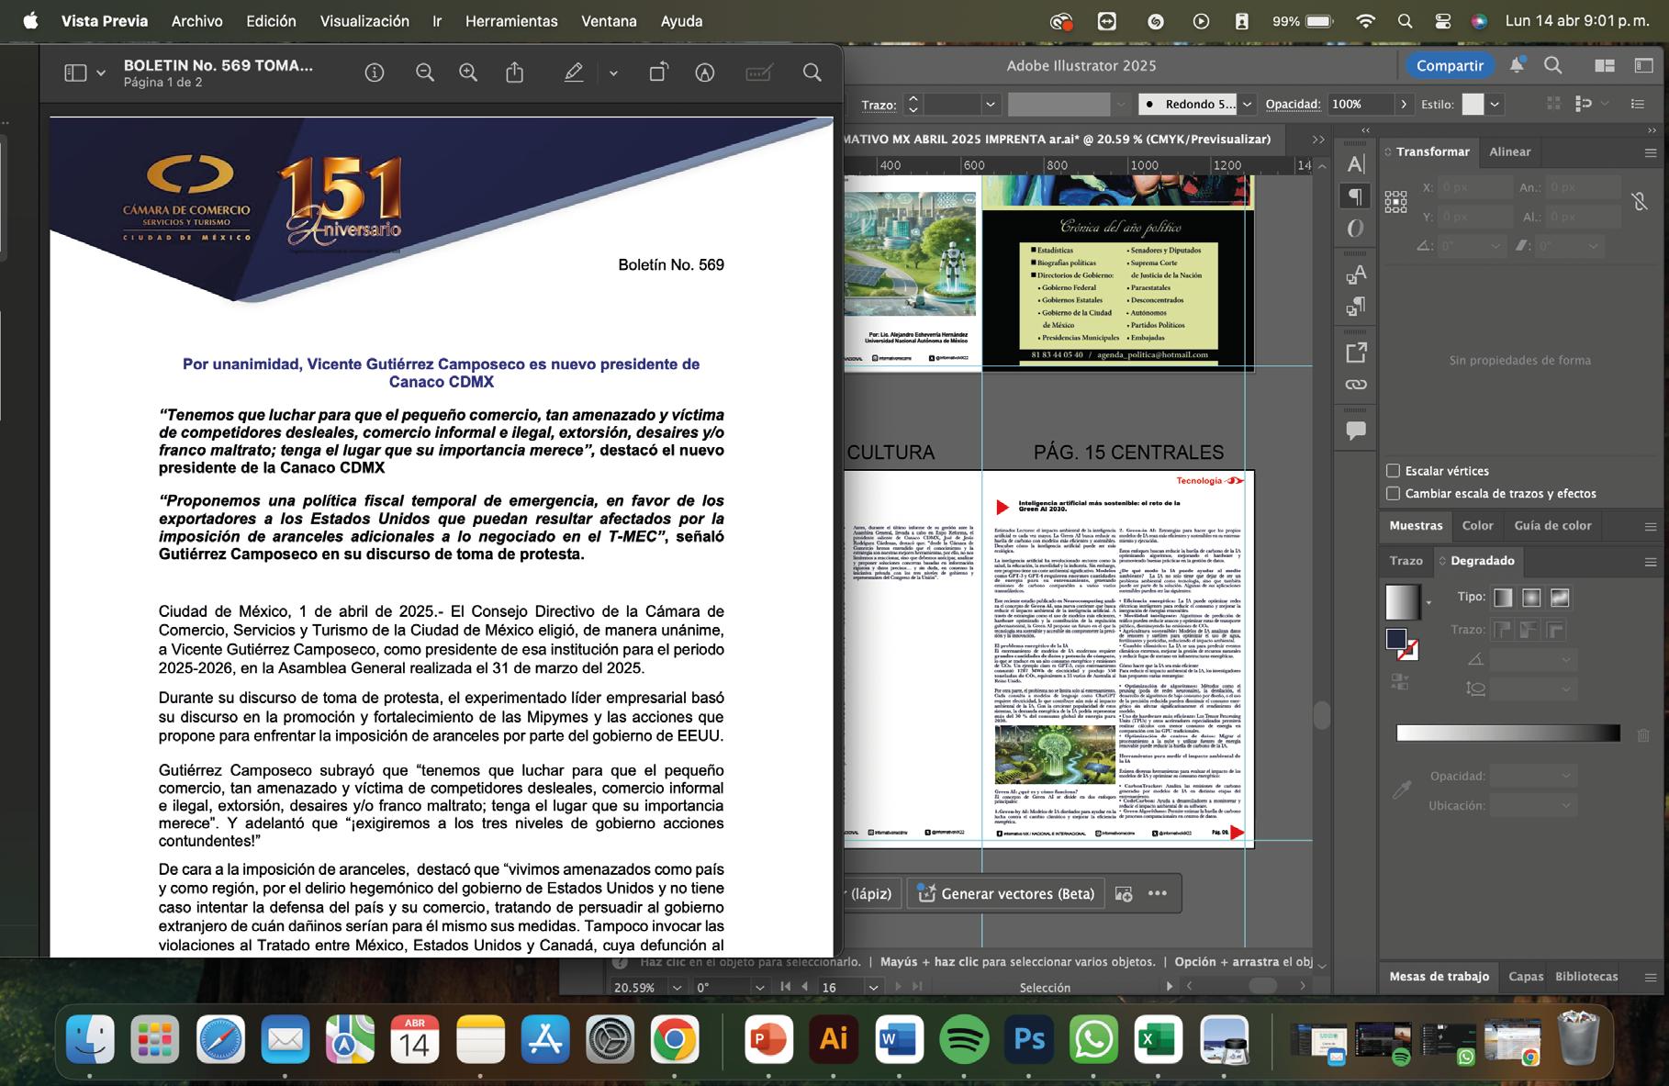Toggle constrain width and height proportions link
Screen dimensions: 1669x1086
click(1640, 202)
